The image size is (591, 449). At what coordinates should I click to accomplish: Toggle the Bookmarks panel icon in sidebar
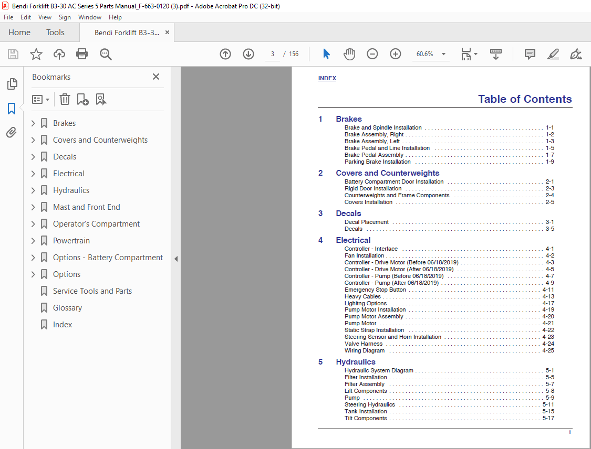12,109
